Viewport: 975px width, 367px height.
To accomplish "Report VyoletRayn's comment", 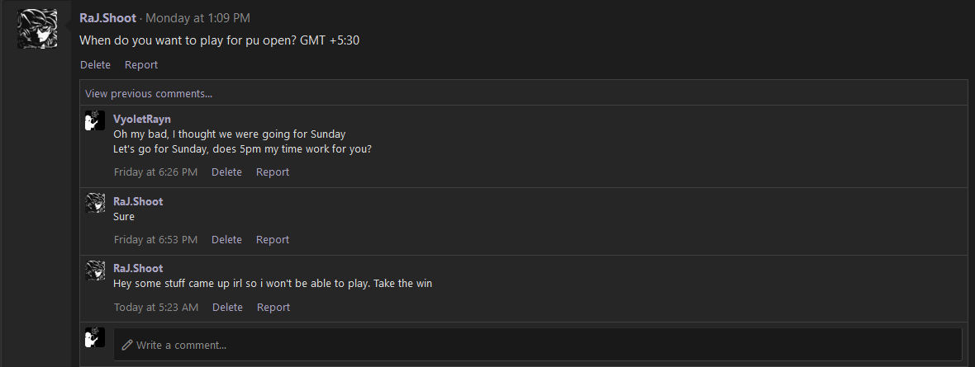I will [273, 172].
